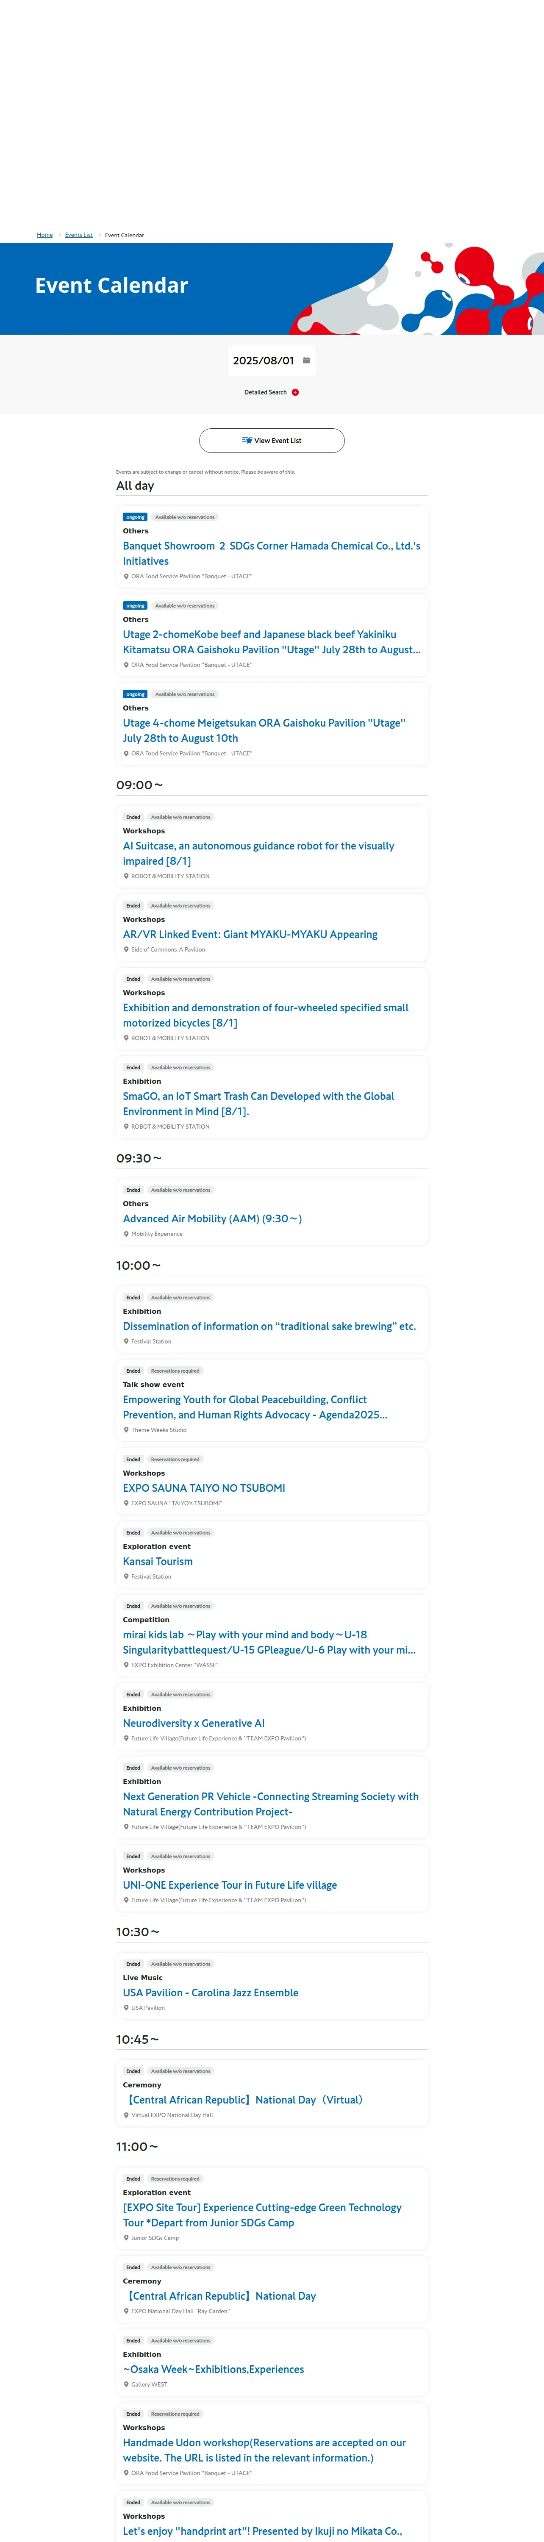Open Advanced Air Mobility (AAM) event
Viewport: 544px width, 2542px height.
pos(212,1219)
